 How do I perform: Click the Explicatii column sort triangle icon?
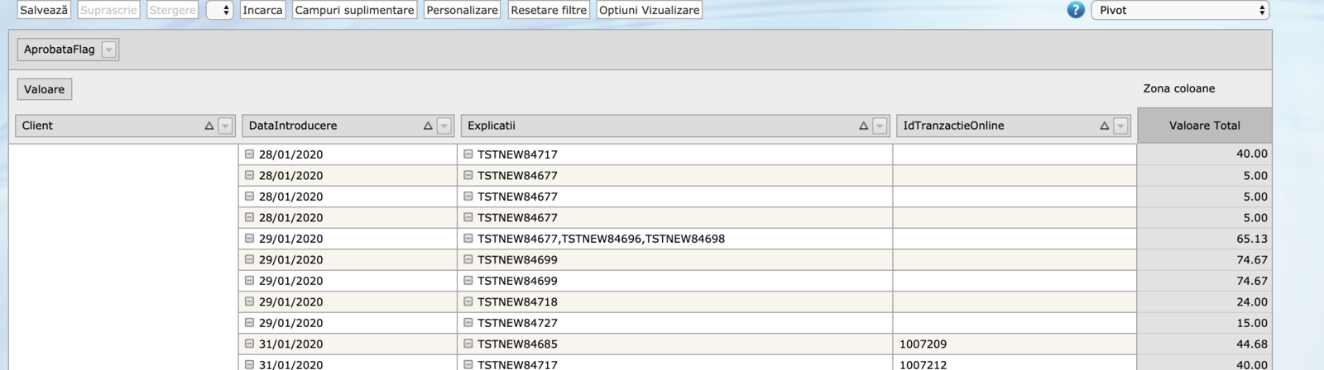pos(863,126)
